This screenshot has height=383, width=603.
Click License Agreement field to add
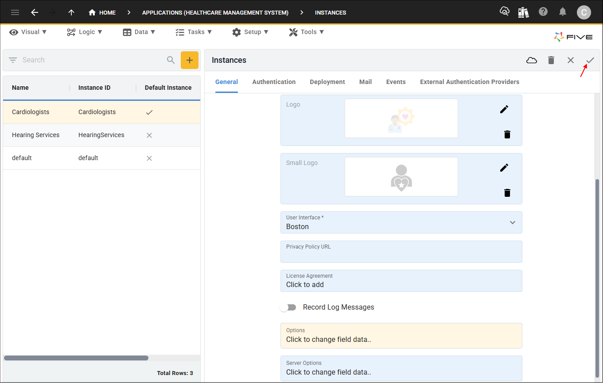[401, 281]
